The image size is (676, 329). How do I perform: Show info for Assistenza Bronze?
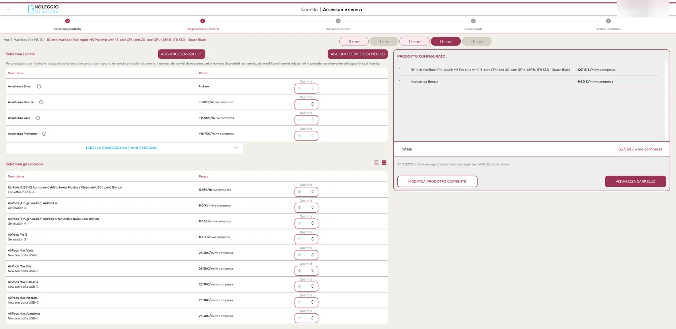coord(41,102)
